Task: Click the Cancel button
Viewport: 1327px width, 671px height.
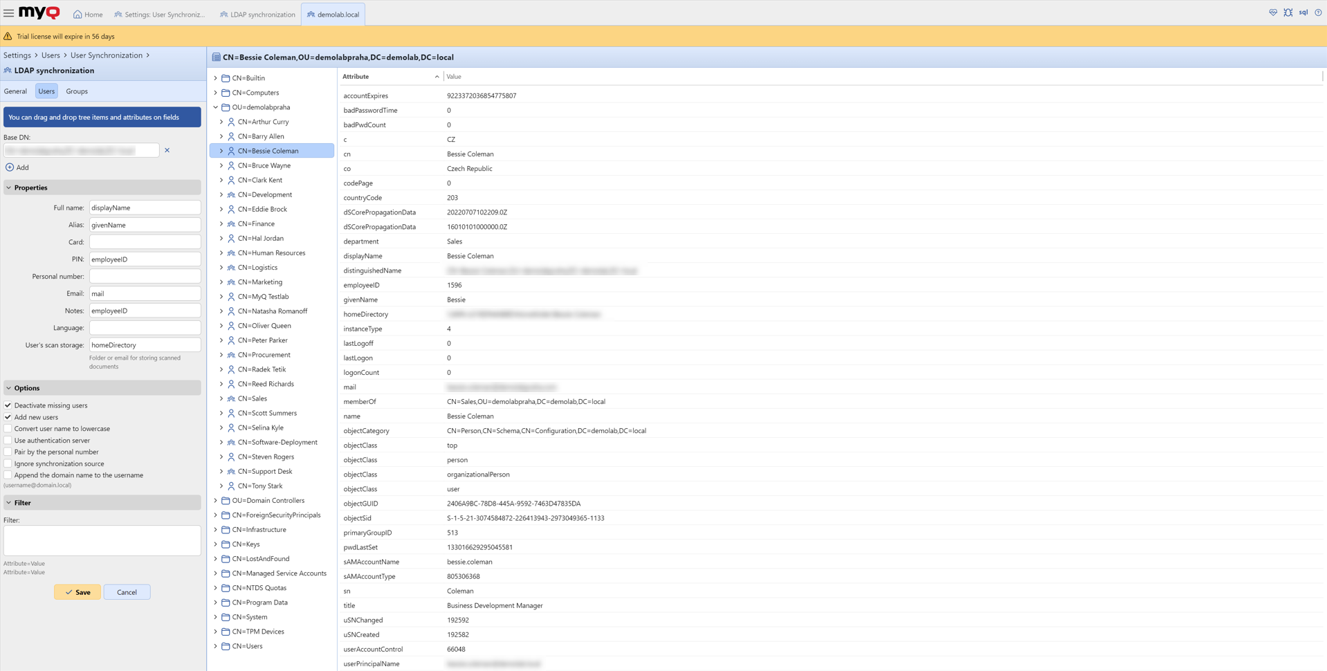Action: coord(127,592)
